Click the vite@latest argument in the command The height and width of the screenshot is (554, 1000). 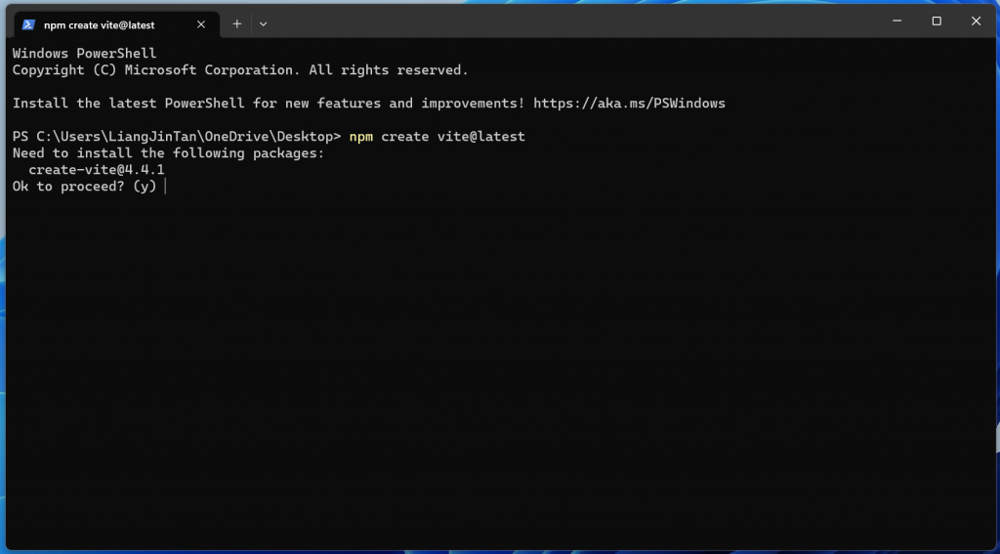click(x=480, y=137)
